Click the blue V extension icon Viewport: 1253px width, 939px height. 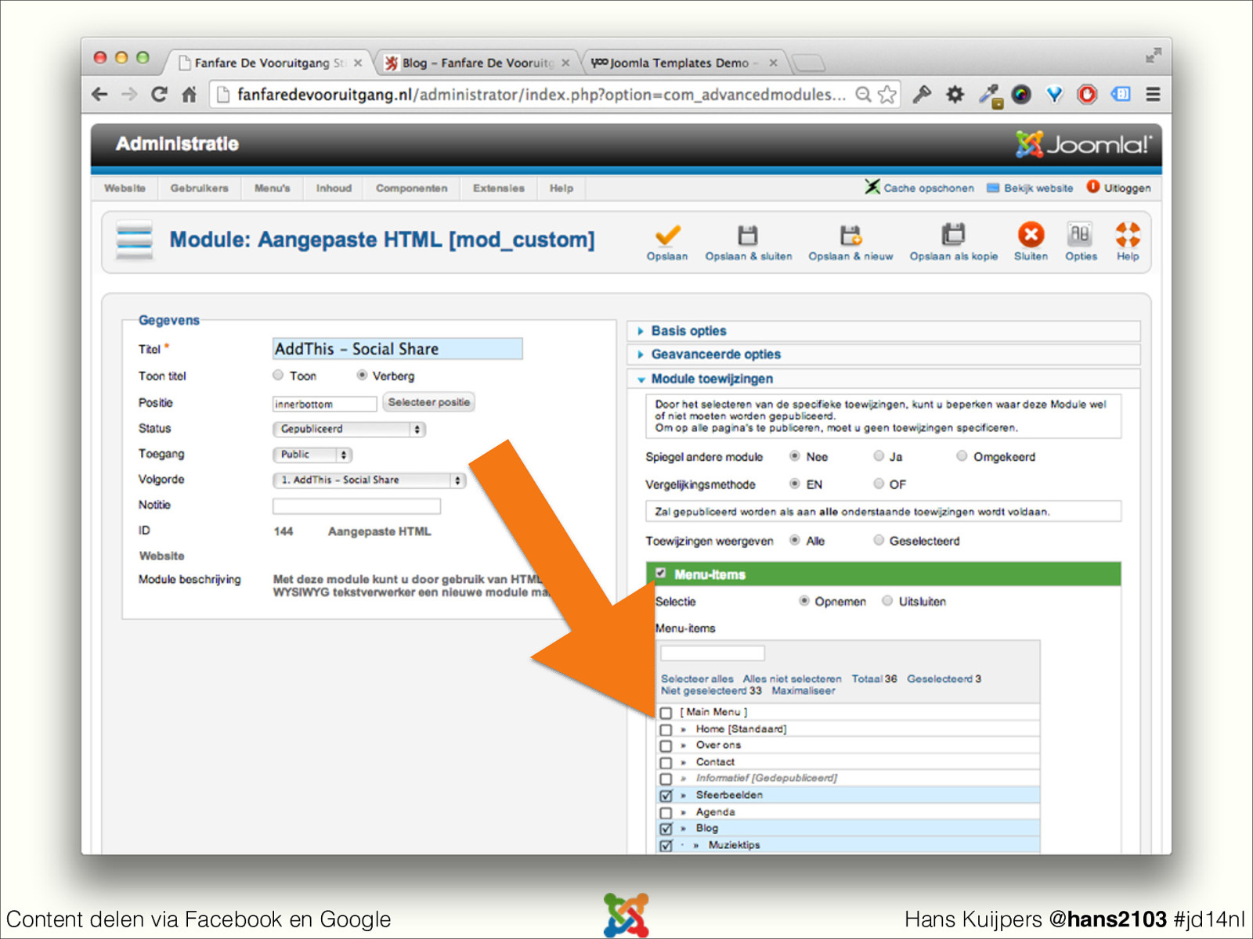click(x=1054, y=95)
